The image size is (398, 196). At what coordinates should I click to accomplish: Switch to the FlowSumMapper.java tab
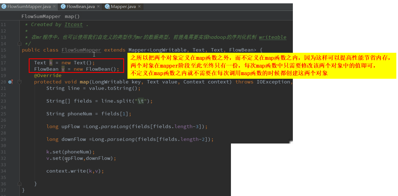[29, 6]
